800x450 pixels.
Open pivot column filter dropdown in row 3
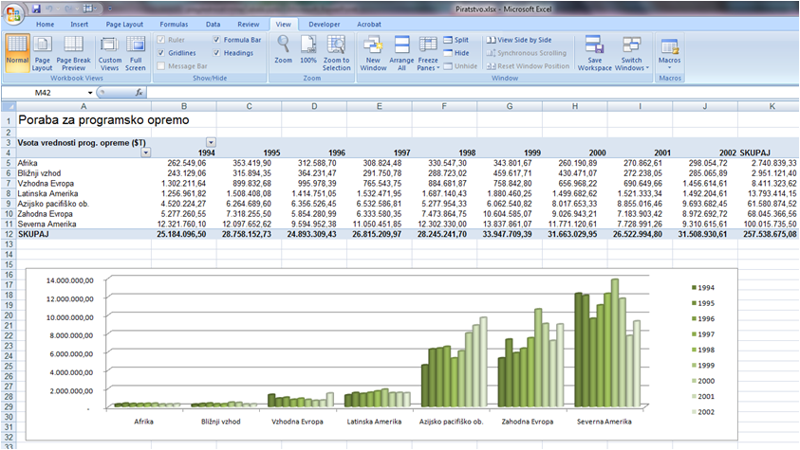tap(211, 142)
